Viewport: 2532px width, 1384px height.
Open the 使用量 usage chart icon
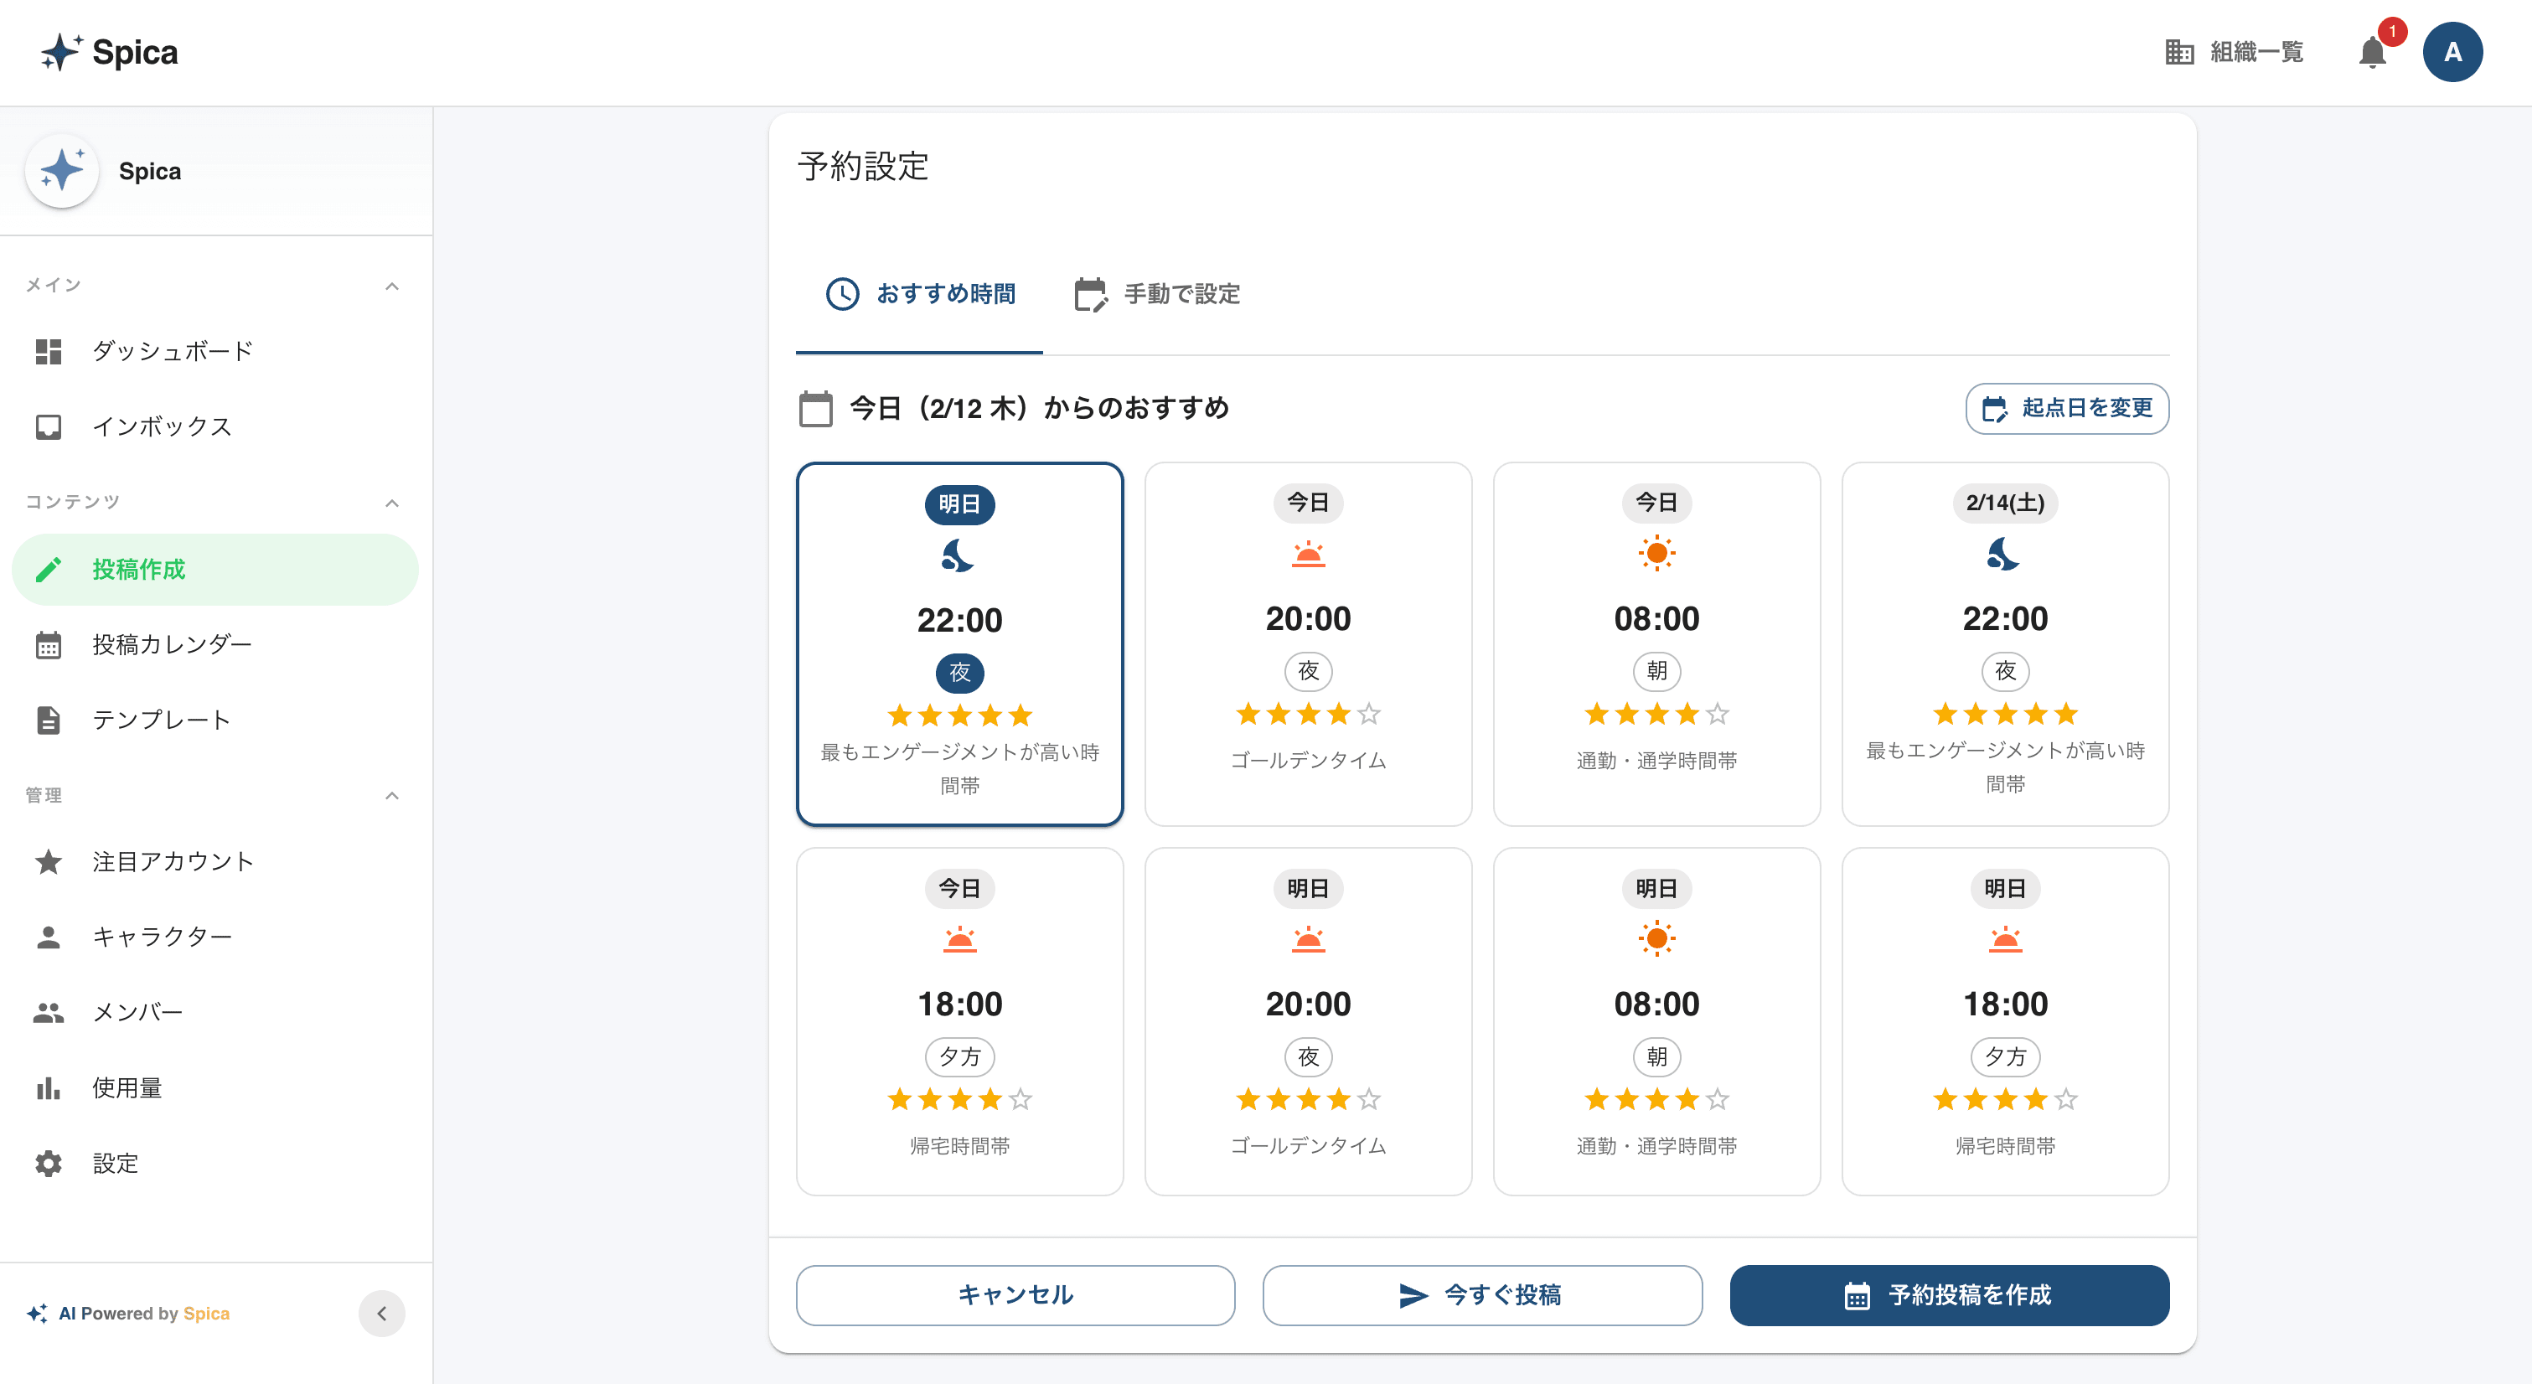tap(48, 1087)
